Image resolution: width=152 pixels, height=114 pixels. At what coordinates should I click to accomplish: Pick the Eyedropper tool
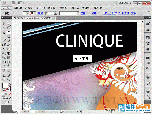tap(4, 66)
